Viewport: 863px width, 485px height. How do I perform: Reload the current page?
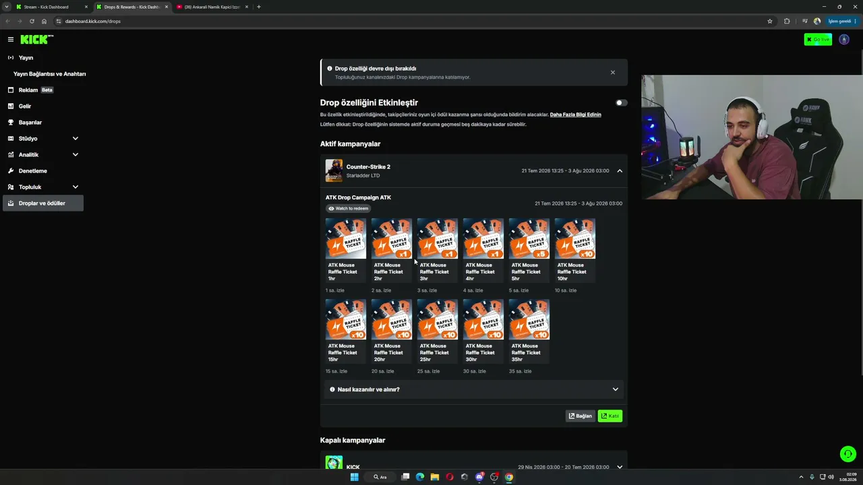pyautogui.click(x=32, y=21)
